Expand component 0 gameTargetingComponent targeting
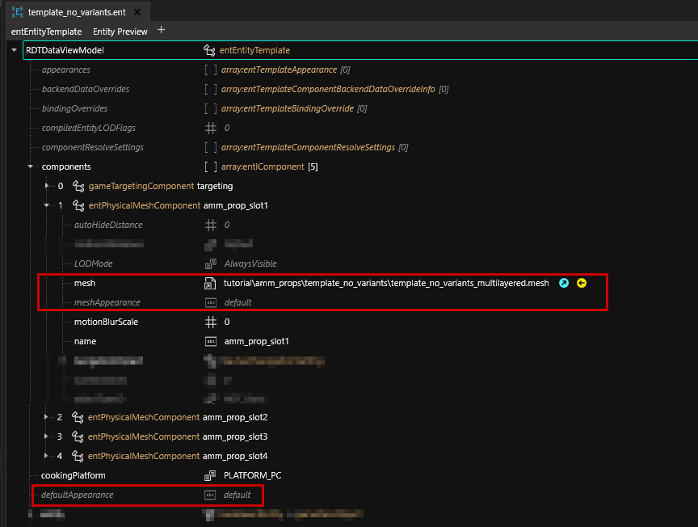The width and height of the screenshot is (698, 527). click(x=47, y=186)
